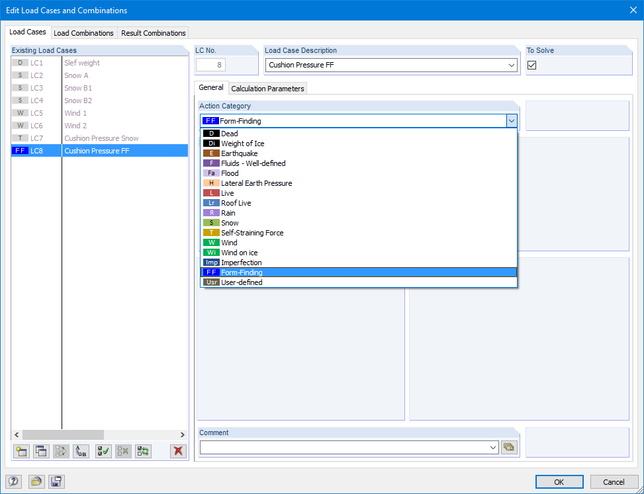Click the grayed-out combine load cases icon

click(61, 451)
